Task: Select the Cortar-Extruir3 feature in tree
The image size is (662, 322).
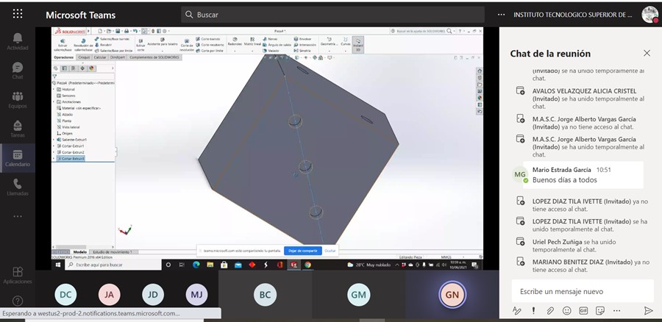Action: [x=73, y=158]
